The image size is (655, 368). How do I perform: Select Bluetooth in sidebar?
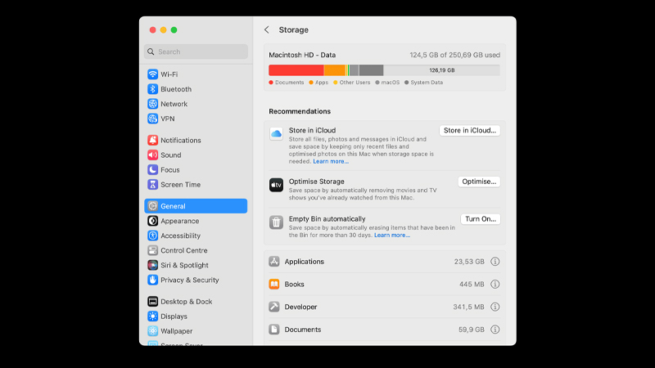point(196,89)
